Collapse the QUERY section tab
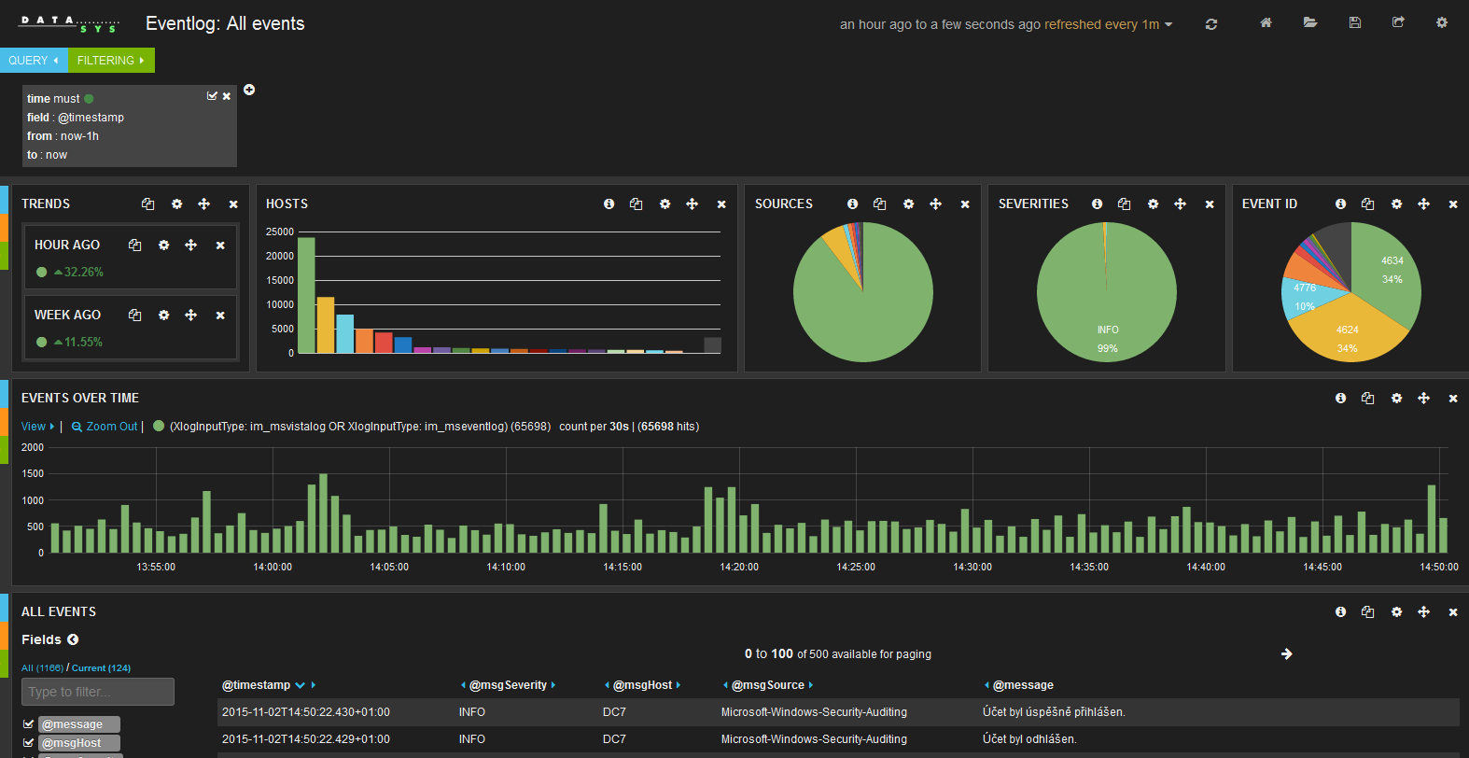Image resolution: width=1469 pixels, height=758 pixels. coord(34,61)
